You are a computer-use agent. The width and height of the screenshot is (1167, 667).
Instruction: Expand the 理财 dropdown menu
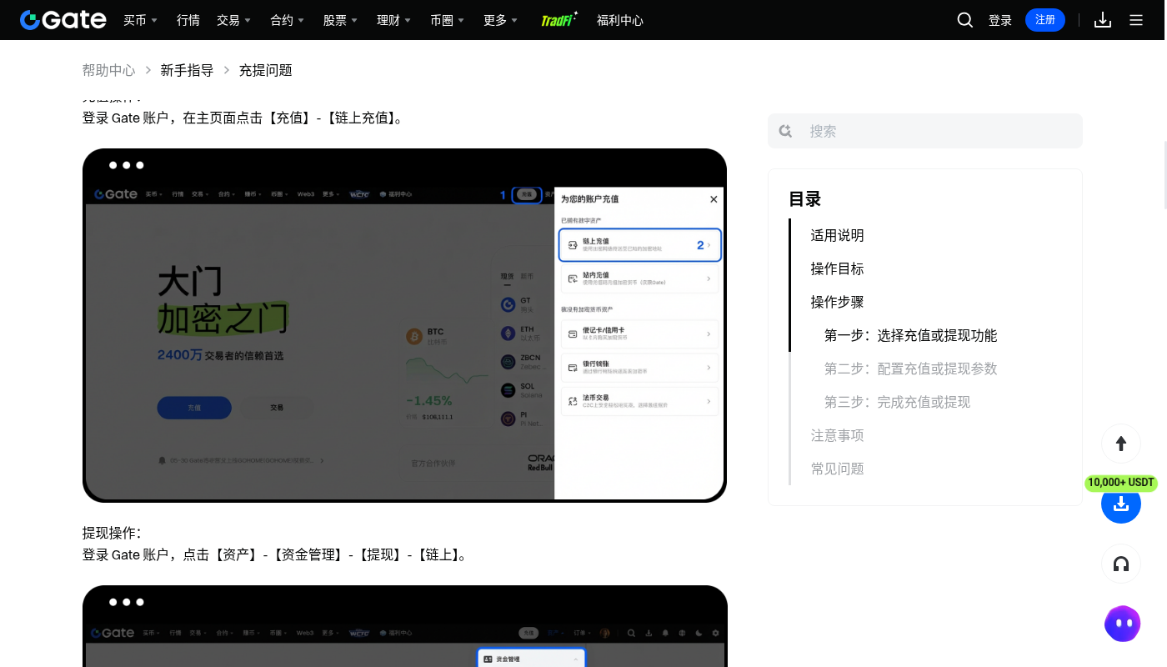(x=394, y=20)
